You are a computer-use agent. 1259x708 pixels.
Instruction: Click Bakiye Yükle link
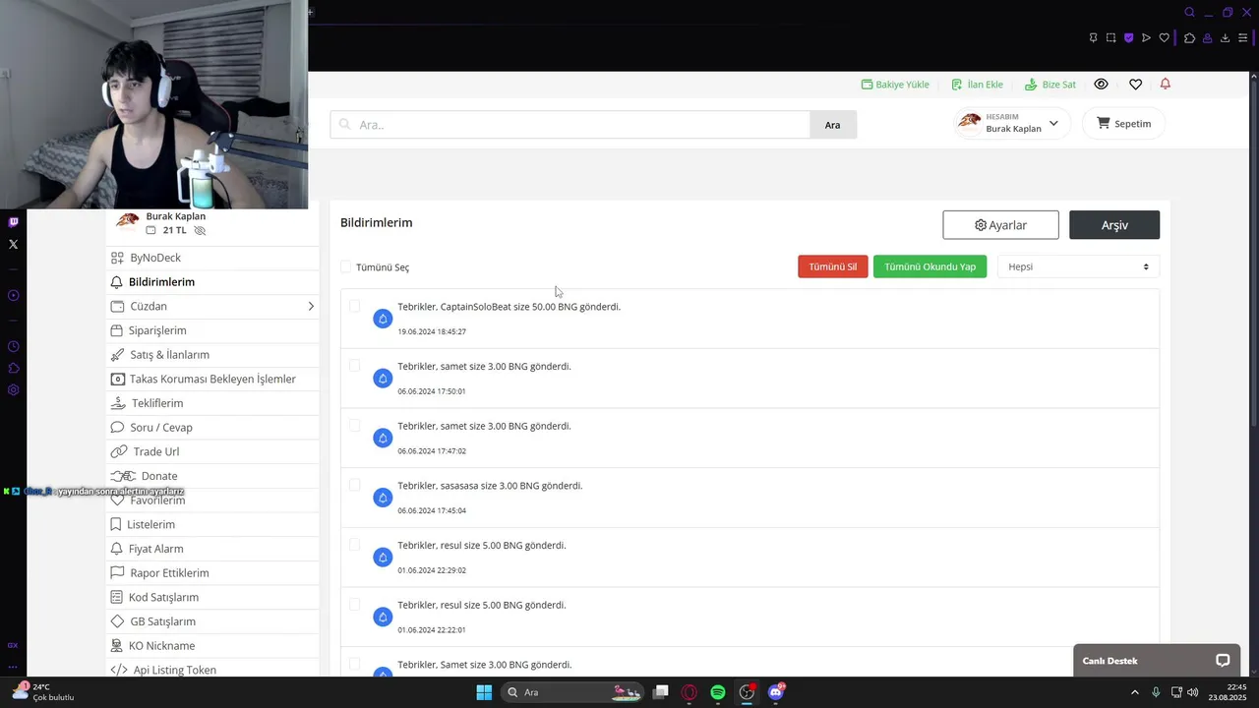pyautogui.click(x=895, y=85)
